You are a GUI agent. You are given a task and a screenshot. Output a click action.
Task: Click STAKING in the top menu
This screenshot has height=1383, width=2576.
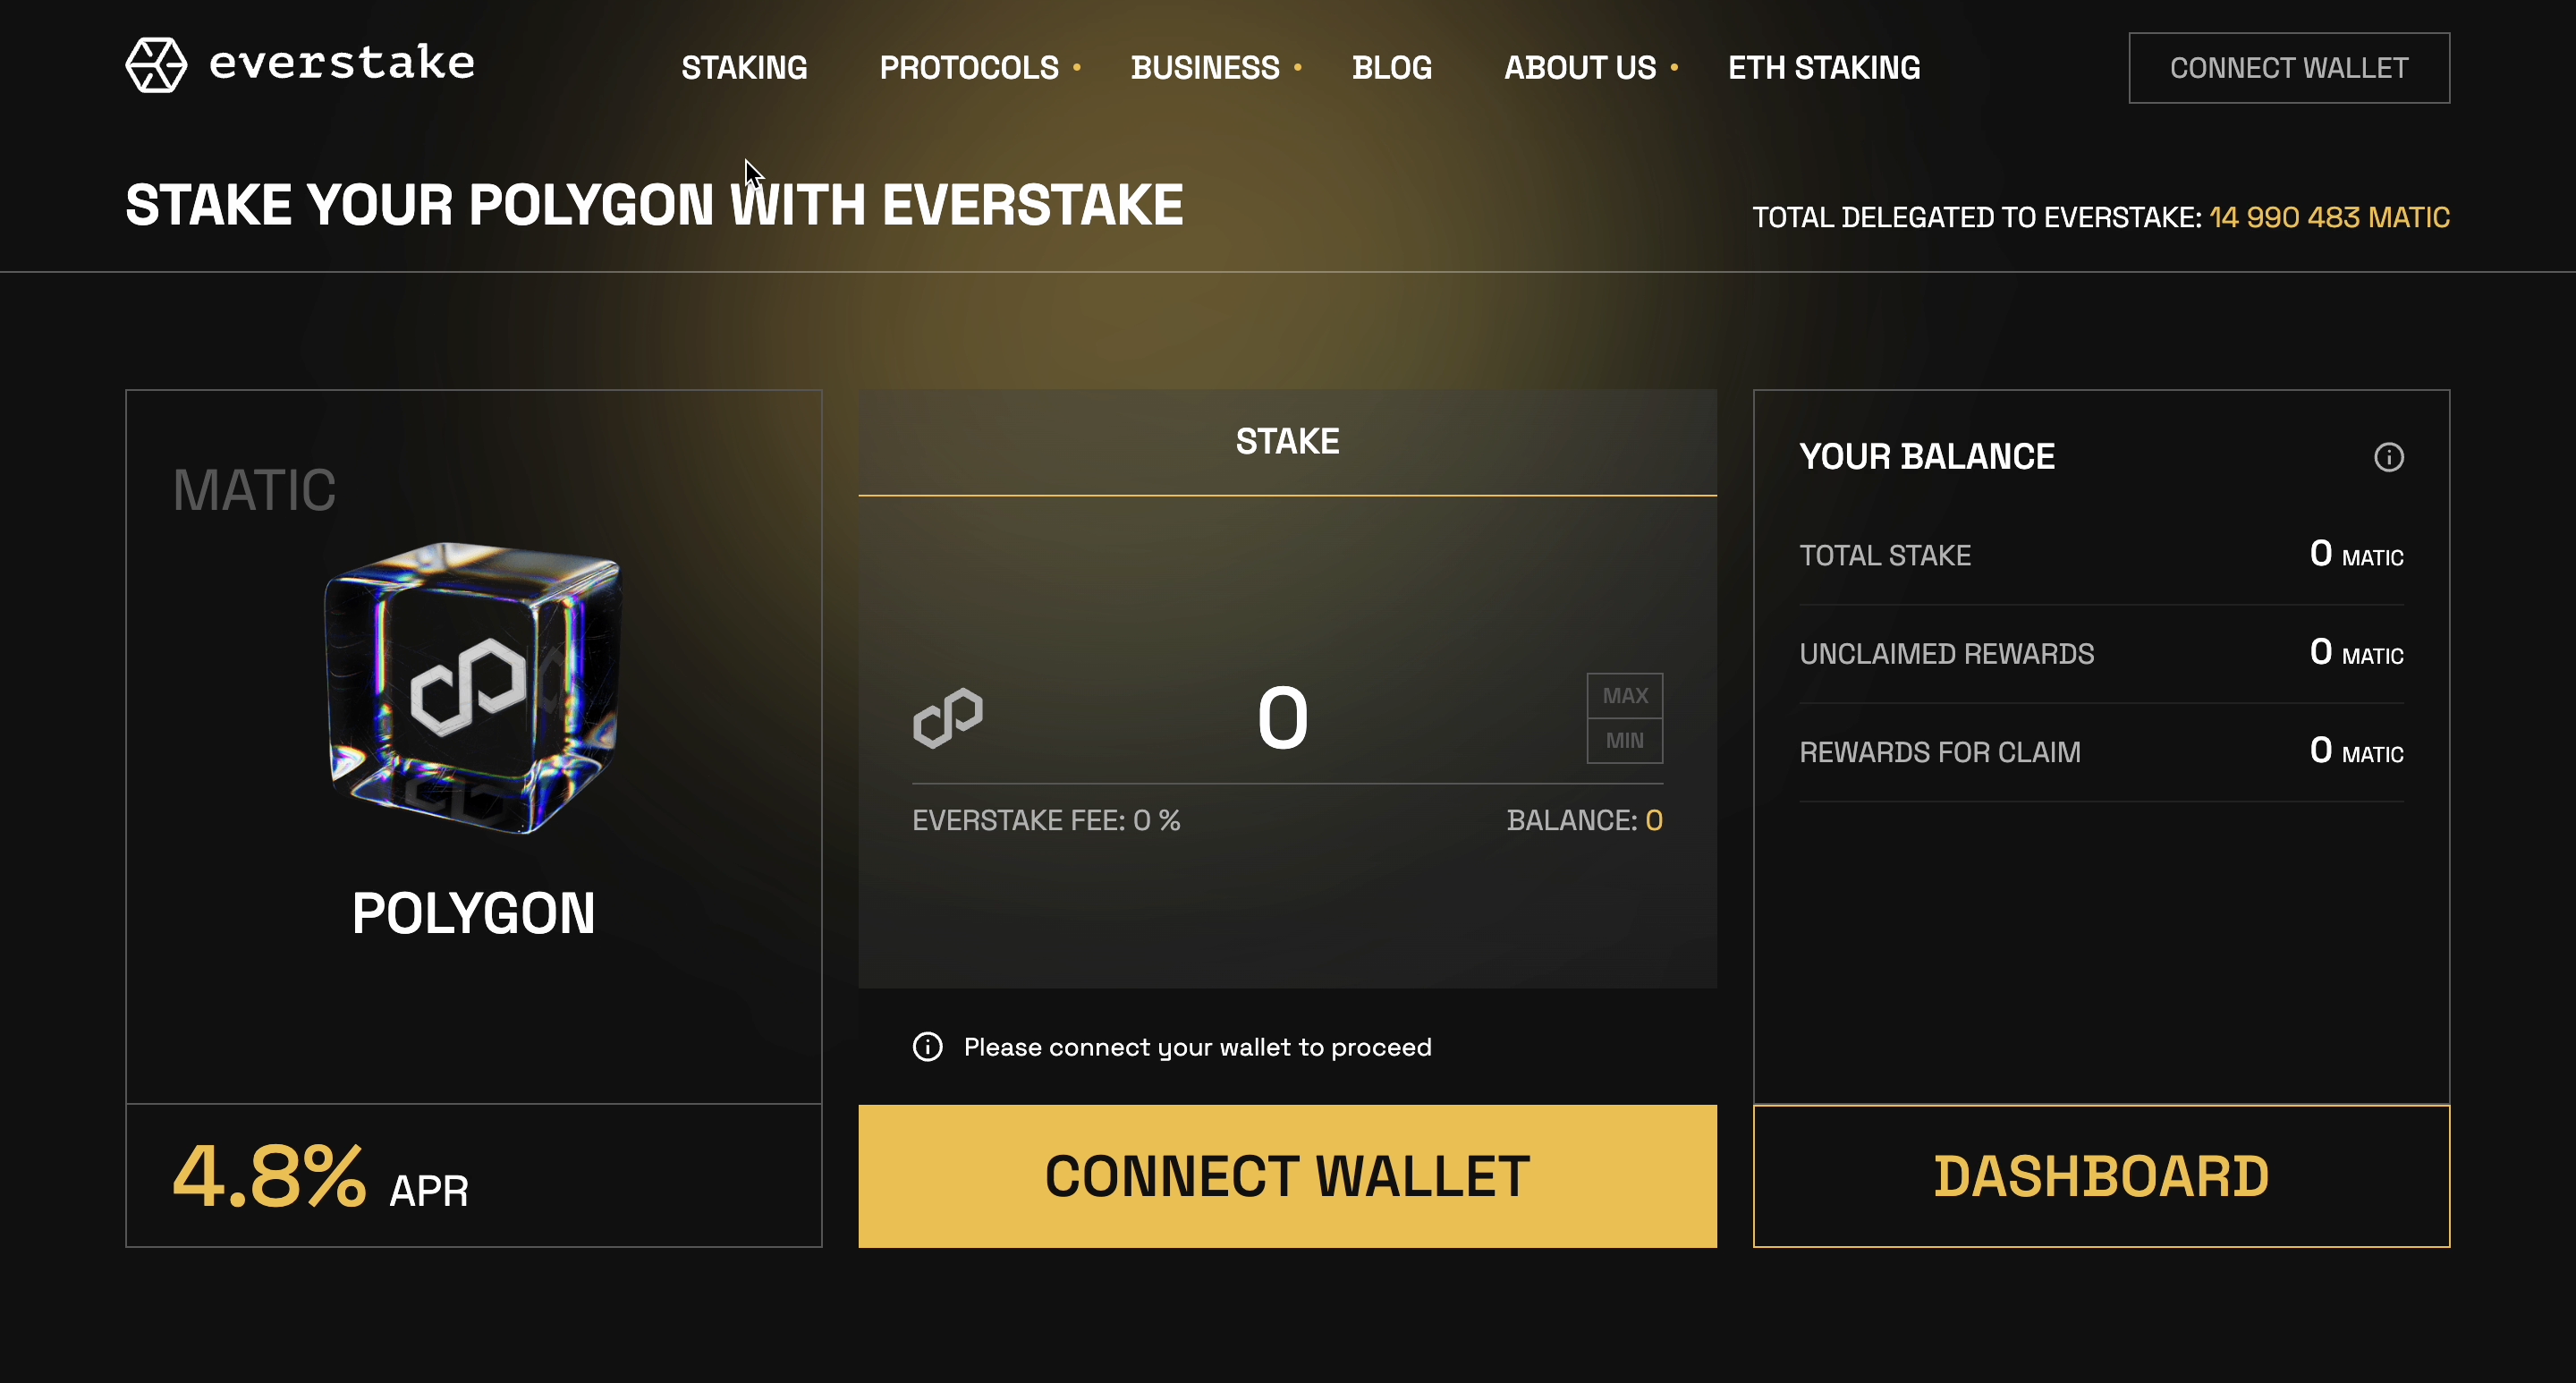(744, 67)
